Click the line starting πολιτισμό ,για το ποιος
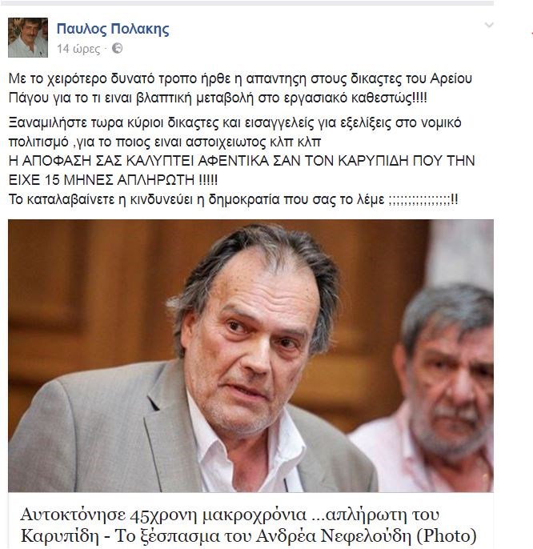This screenshot has width=533, height=549. [x=165, y=142]
